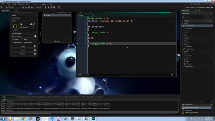Viewport: 215px width, 121px height.
Task: Click the Parent person icon
Action: coord(35,50)
